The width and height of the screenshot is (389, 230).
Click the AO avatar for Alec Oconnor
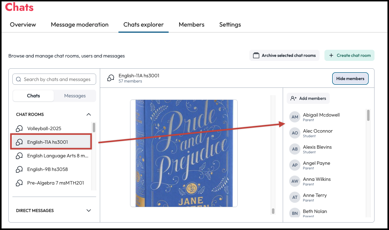(x=295, y=133)
